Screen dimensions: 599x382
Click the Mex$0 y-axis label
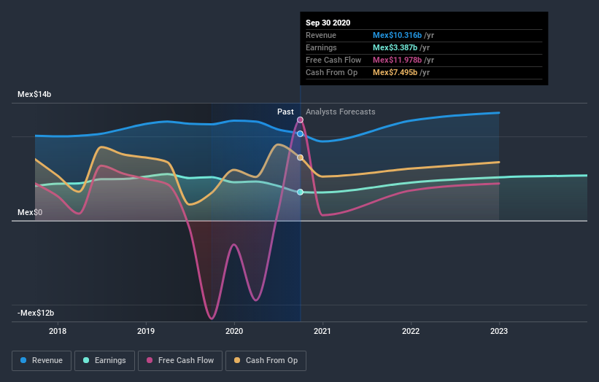pos(30,212)
